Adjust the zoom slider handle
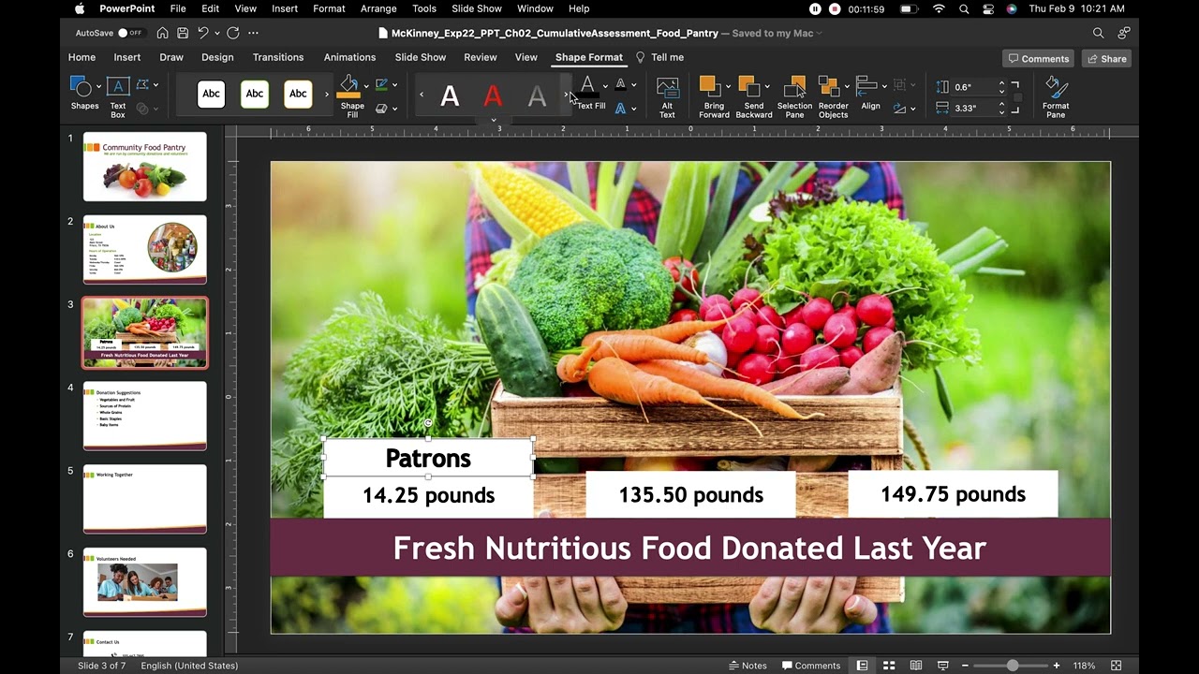Image resolution: width=1199 pixels, height=674 pixels. (x=1013, y=666)
